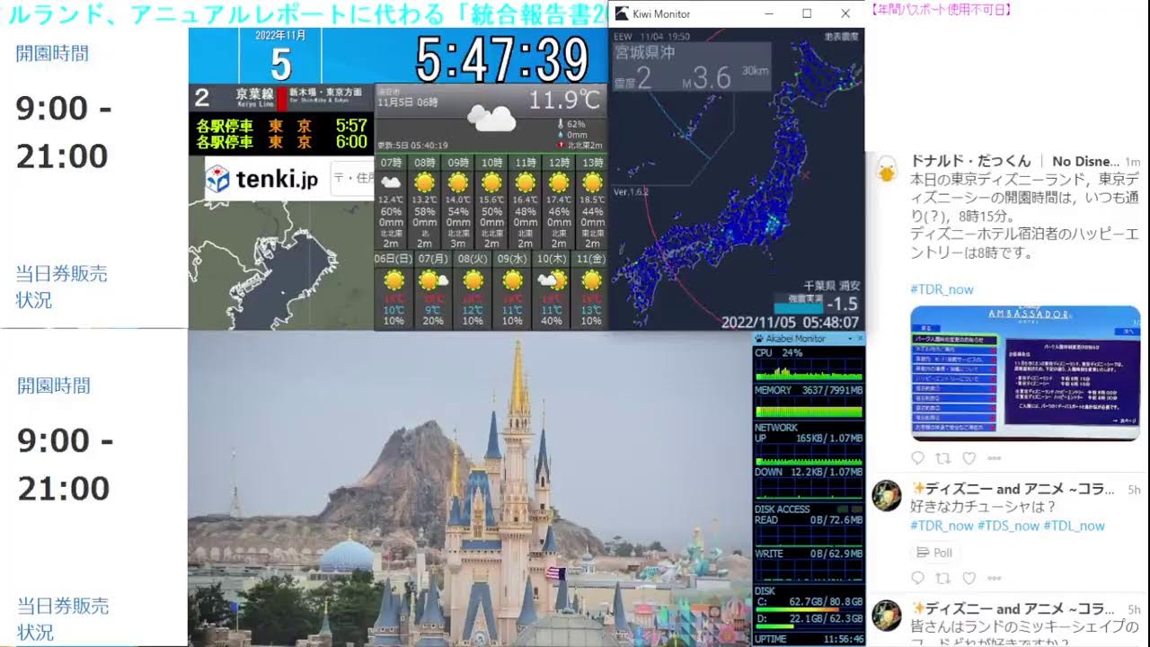Reply to the 好きなカチューシャは？ tweet
The width and height of the screenshot is (1150, 647).
pyautogui.click(x=917, y=578)
